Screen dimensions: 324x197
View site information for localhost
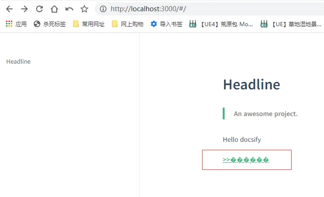point(103,9)
